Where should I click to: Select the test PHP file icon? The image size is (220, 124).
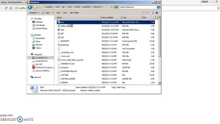pyautogui.click(x=59, y=37)
